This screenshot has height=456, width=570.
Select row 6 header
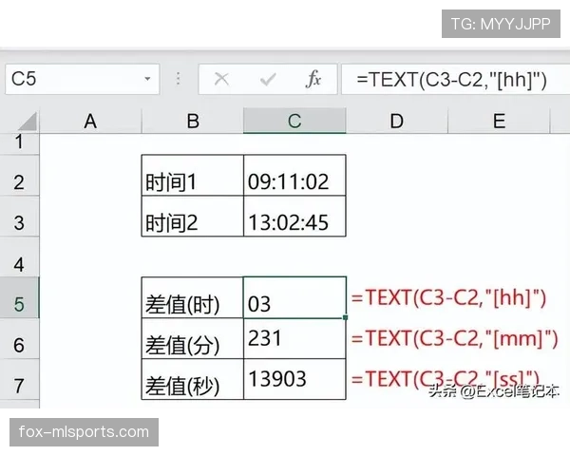point(19,339)
